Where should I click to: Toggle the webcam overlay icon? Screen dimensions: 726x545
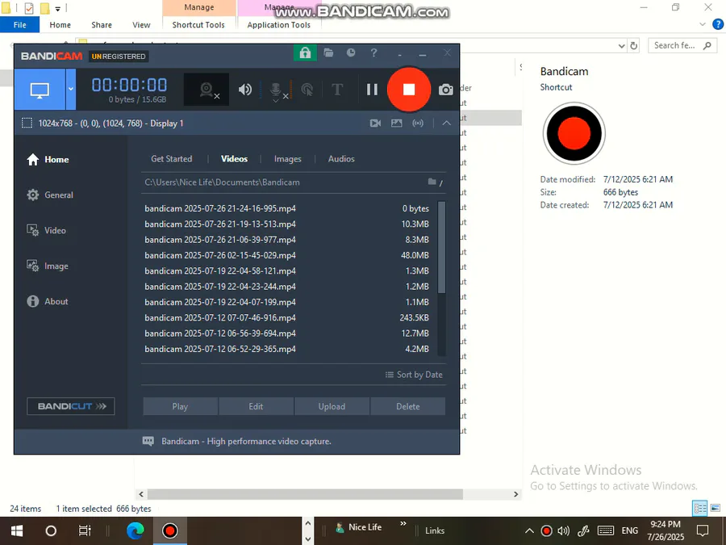click(207, 90)
